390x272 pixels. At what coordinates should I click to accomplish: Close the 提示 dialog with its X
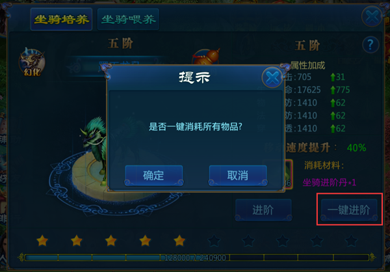coord(272,77)
